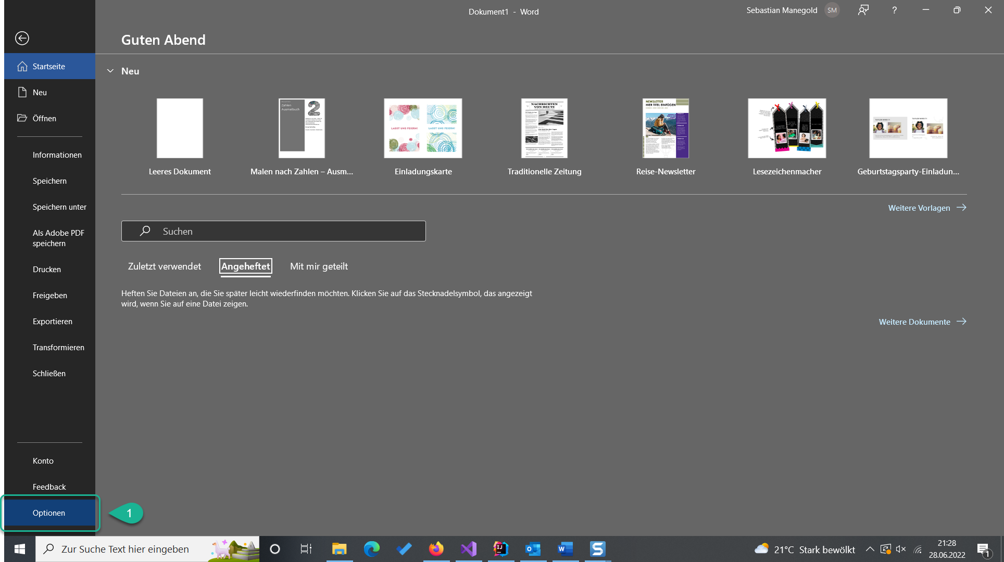Viewport: 1004px width, 562px height.
Task: Select the Leeres Dokument template
Action: click(x=180, y=129)
